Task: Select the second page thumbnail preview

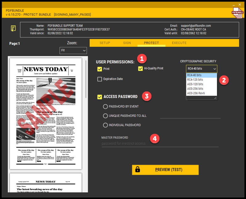Action: pos(46,183)
